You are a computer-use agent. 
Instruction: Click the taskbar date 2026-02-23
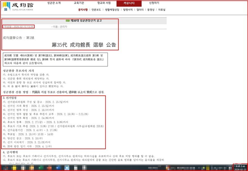pyautogui.click(x=240, y=169)
